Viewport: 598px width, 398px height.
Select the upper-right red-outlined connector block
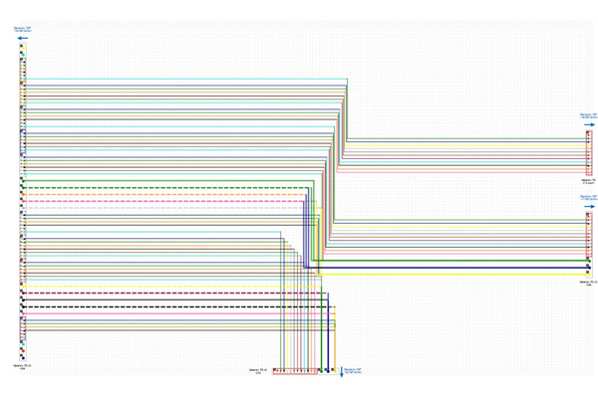(x=589, y=152)
